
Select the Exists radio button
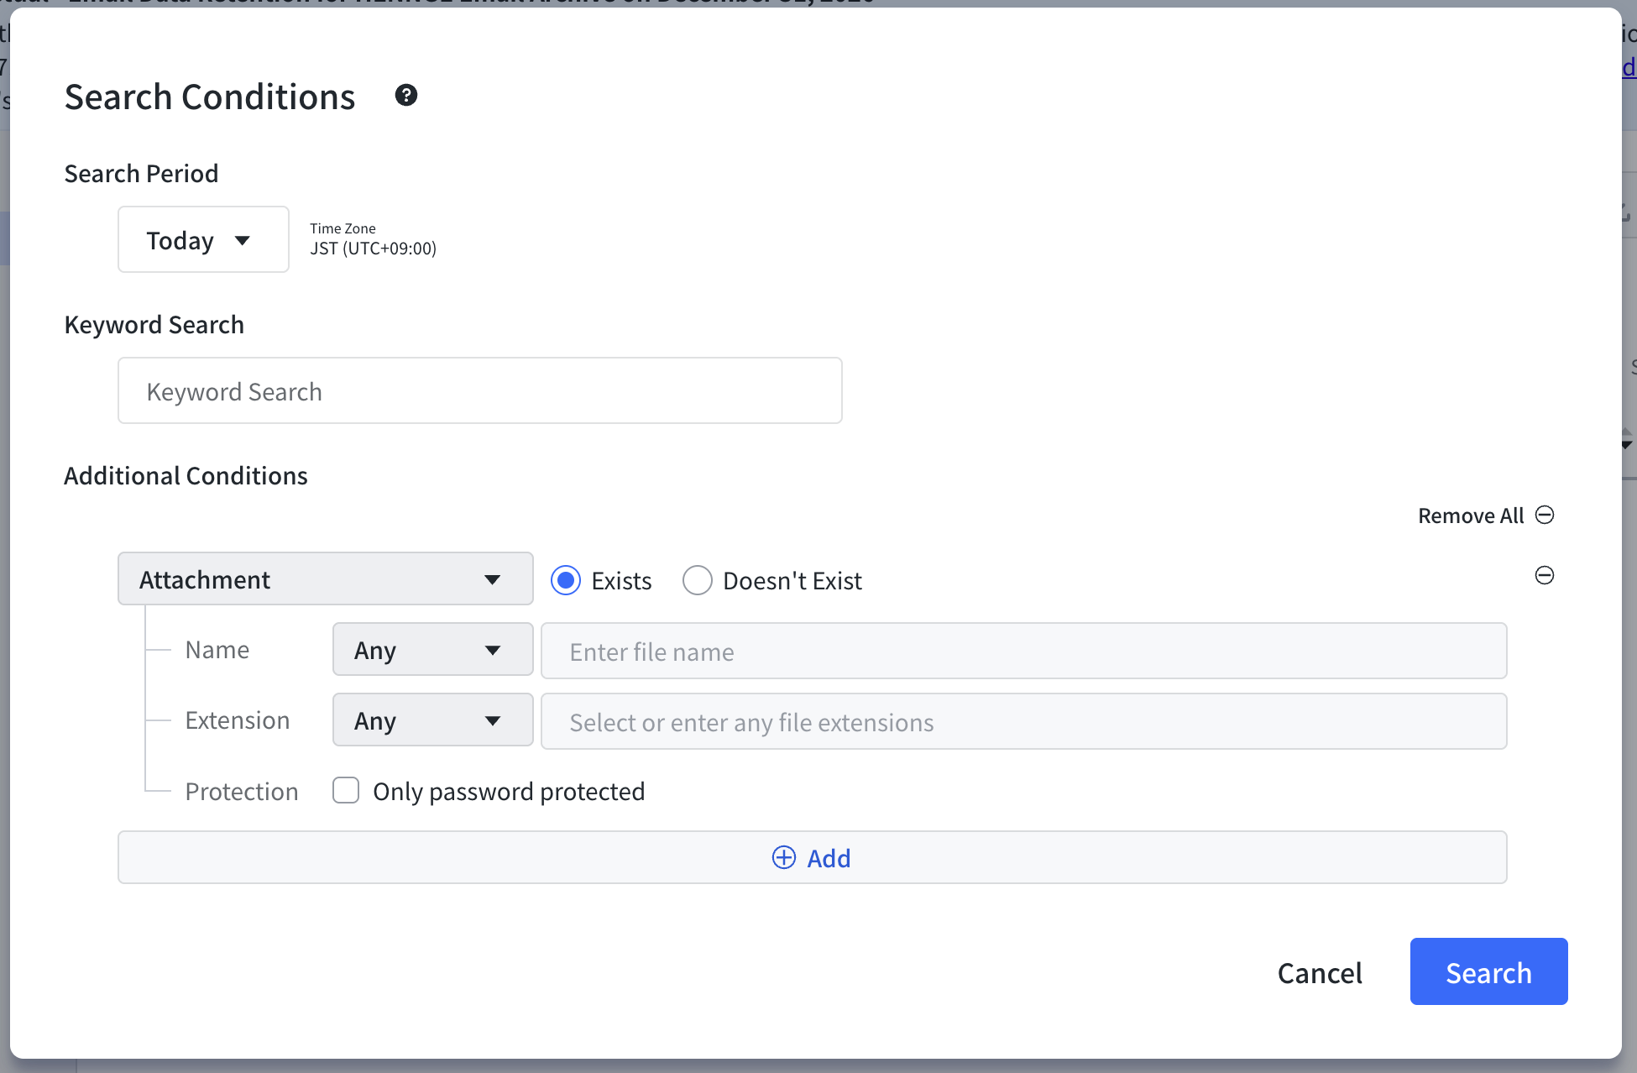[566, 580]
